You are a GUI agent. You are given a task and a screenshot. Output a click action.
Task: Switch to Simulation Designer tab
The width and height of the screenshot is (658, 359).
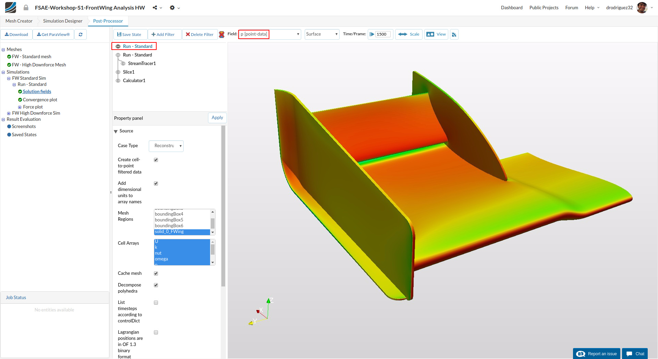63,21
